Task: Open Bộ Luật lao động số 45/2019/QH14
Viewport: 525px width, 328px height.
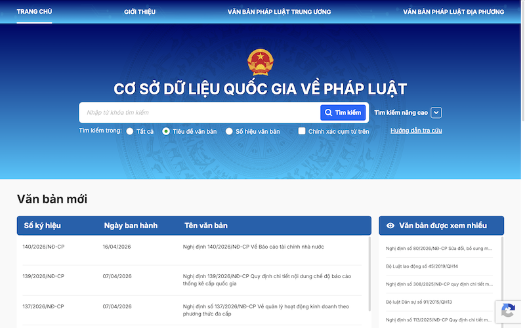Action: click(x=422, y=266)
